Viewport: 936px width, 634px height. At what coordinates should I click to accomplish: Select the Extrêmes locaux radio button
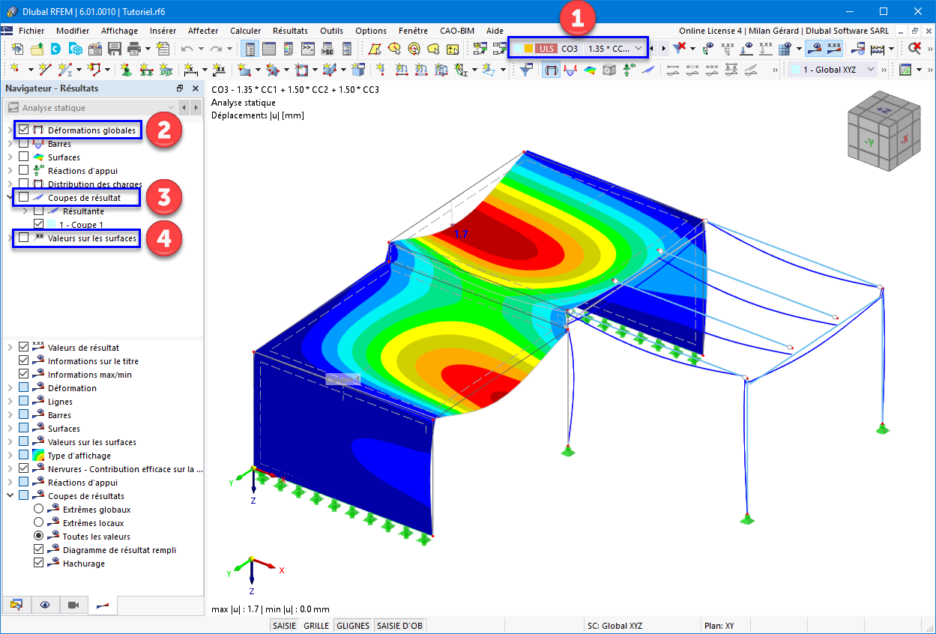click(x=39, y=523)
